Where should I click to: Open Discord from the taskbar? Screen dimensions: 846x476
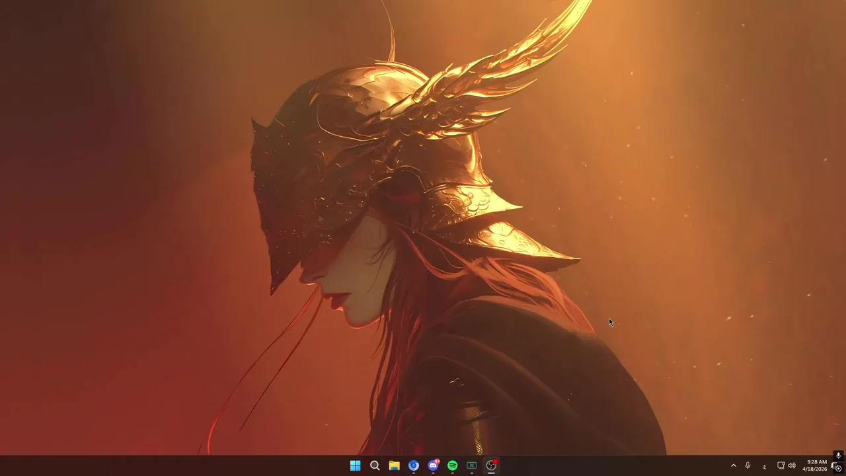pos(433,465)
